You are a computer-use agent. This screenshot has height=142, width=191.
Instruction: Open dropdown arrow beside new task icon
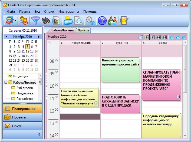(15, 21)
